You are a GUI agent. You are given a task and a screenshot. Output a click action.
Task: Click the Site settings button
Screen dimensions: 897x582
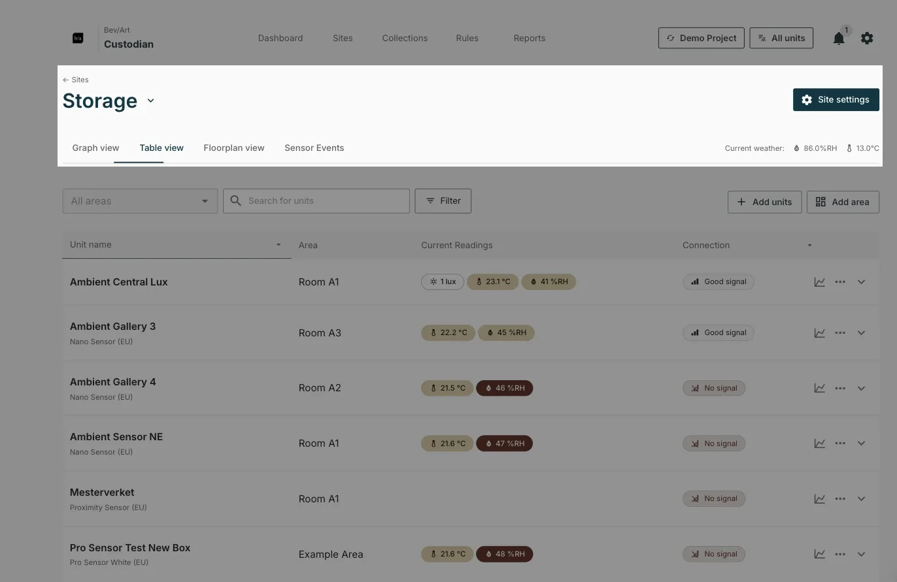coord(836,100)
